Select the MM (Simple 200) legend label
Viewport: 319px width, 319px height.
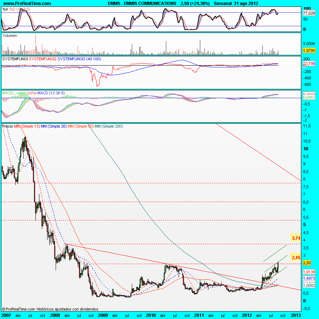pyautogui.click(x=109, y=126)
